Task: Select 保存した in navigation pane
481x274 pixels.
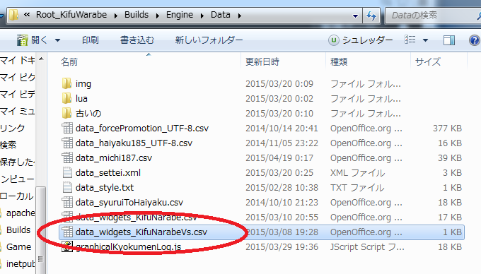Action: [18, 162]
